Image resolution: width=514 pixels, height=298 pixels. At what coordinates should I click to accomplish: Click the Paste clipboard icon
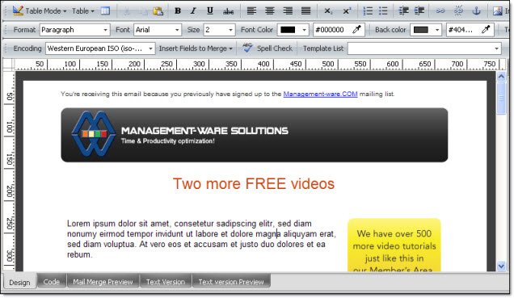click(158, 11)
